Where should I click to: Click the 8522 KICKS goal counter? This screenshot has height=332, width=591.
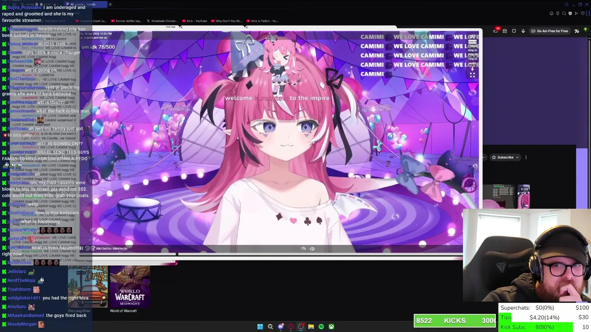(x=455, y=320)
